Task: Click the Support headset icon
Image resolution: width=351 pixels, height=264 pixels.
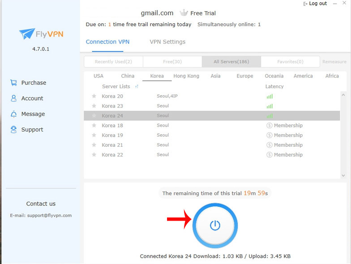Action: tap(13, 130)
